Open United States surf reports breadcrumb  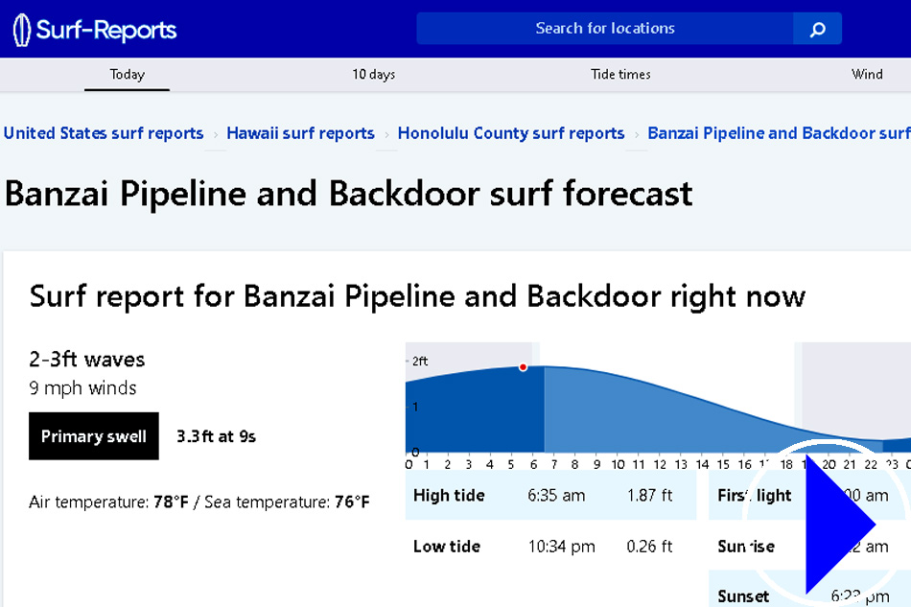click(x=104, y=133)
